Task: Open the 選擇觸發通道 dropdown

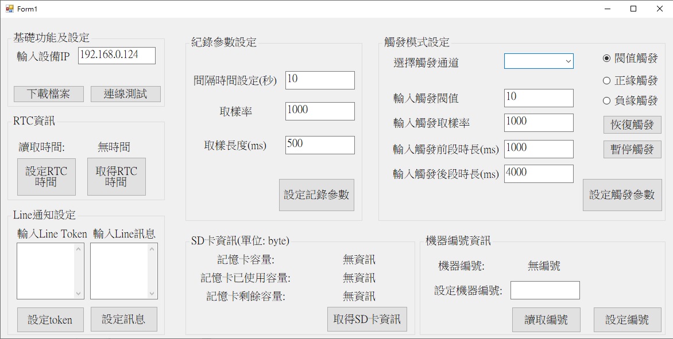Action: (x=539, y=61)
